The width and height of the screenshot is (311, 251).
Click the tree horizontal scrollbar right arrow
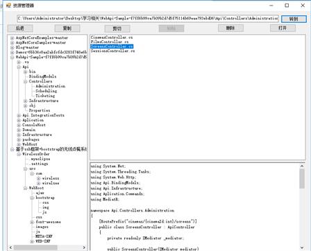[84, 248]
